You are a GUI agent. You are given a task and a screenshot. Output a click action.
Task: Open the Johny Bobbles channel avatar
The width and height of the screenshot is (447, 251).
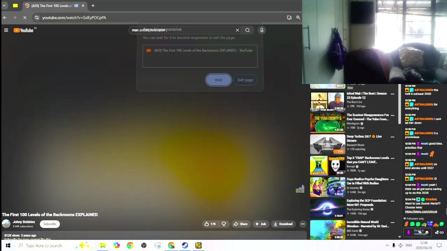click(6, 224)
